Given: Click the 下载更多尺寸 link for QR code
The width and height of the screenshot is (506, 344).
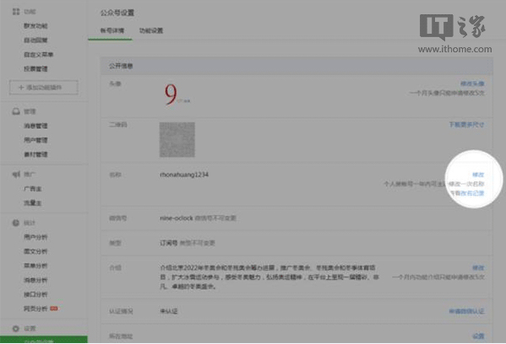Looking at the screenshot, I should pyautogui.click(x=466, y=125).
